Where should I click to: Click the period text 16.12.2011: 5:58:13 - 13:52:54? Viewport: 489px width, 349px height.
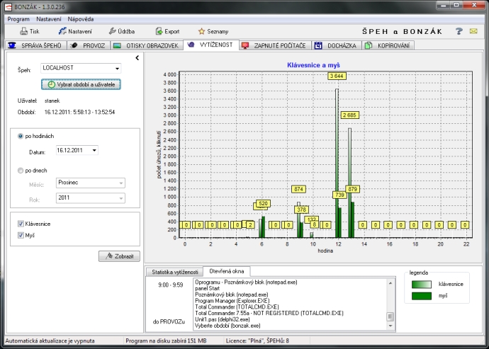(x=79, y=112)
